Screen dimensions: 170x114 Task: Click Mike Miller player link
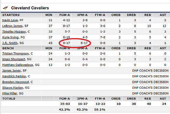click(x=10, y=93)
